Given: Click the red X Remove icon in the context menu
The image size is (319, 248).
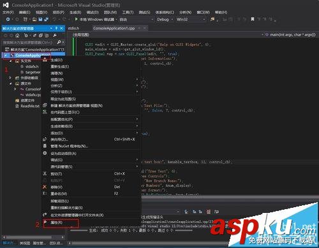Looking at the screenshot, I should tap(45, 187).
